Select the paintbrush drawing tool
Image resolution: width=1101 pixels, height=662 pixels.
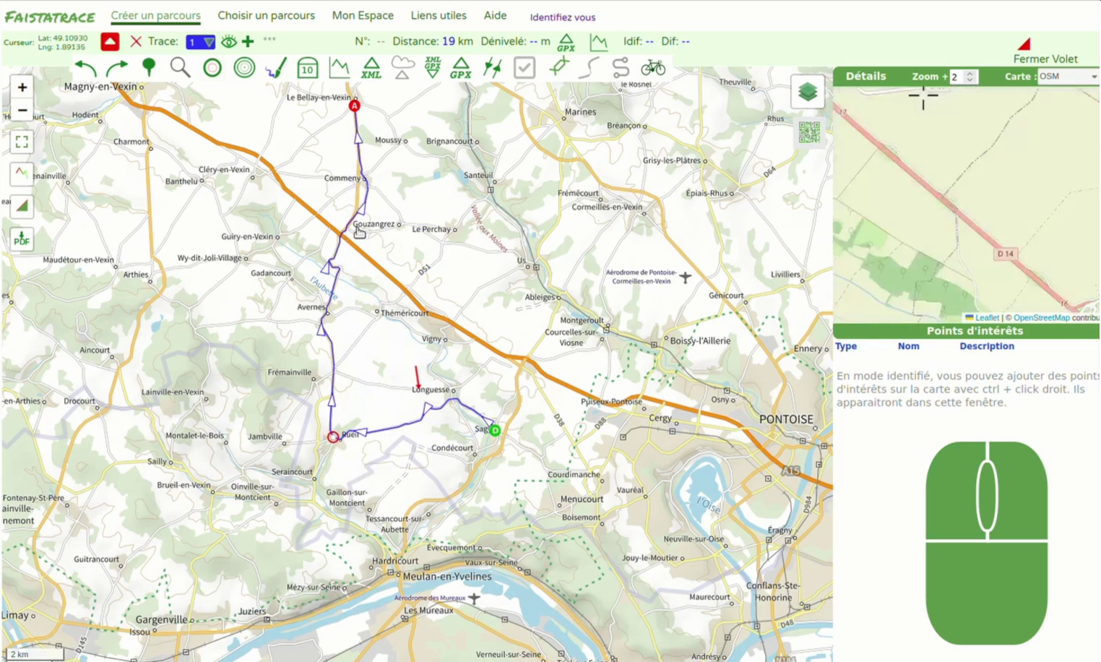coord(275,68)
